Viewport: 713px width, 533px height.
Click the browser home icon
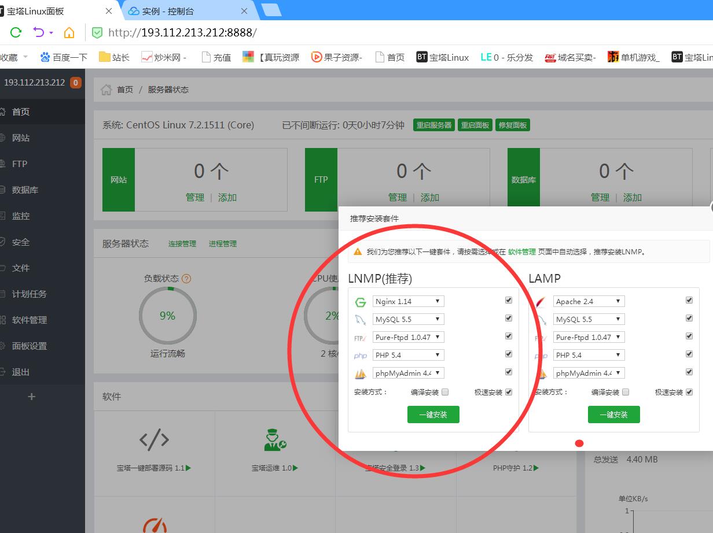click(69, 32)
